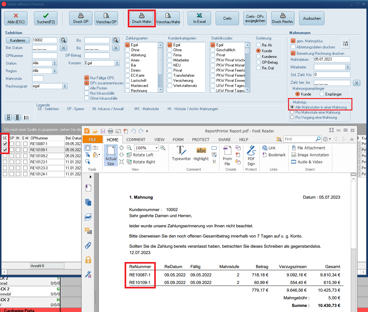Viewport: 368px width, 312px height.
Task: Toggle Abtretungsdaten drucken checkbox
Action: (x=293, y=47)
